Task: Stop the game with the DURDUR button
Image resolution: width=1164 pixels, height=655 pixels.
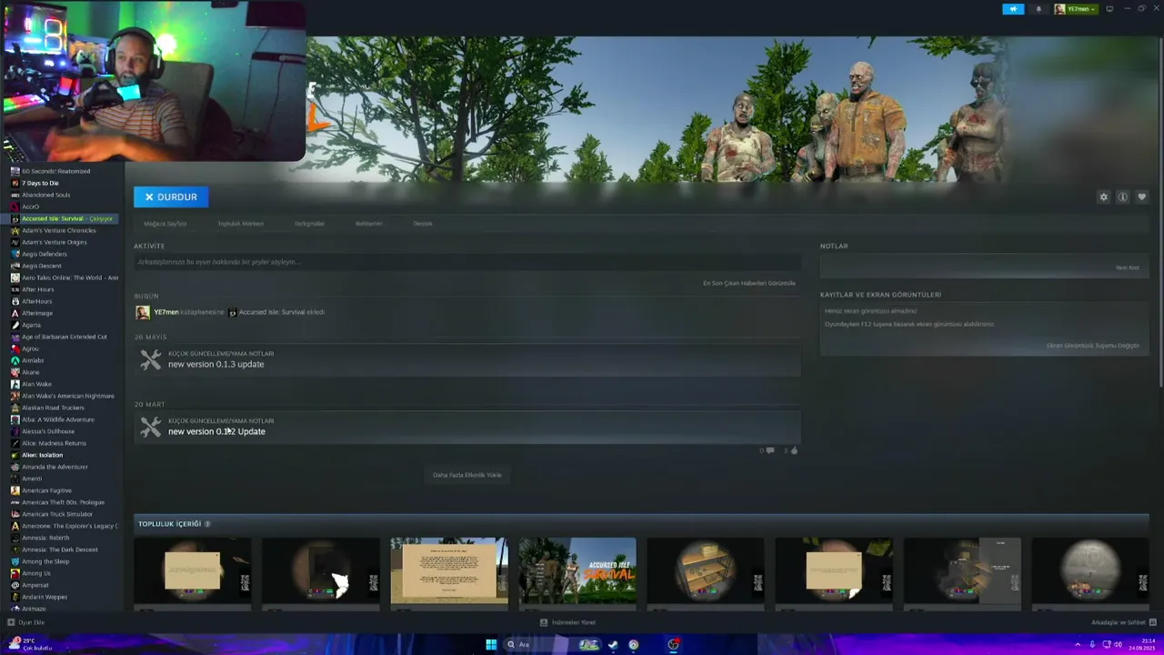Action: (x=171, y=196)
